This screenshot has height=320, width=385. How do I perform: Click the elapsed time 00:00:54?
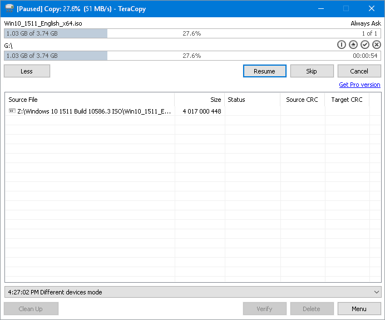(365, 56)
